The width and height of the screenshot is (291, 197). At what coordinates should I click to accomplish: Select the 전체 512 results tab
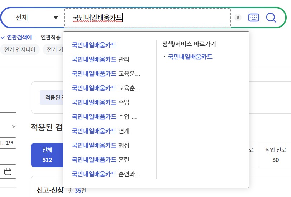(x=47, y=155)
